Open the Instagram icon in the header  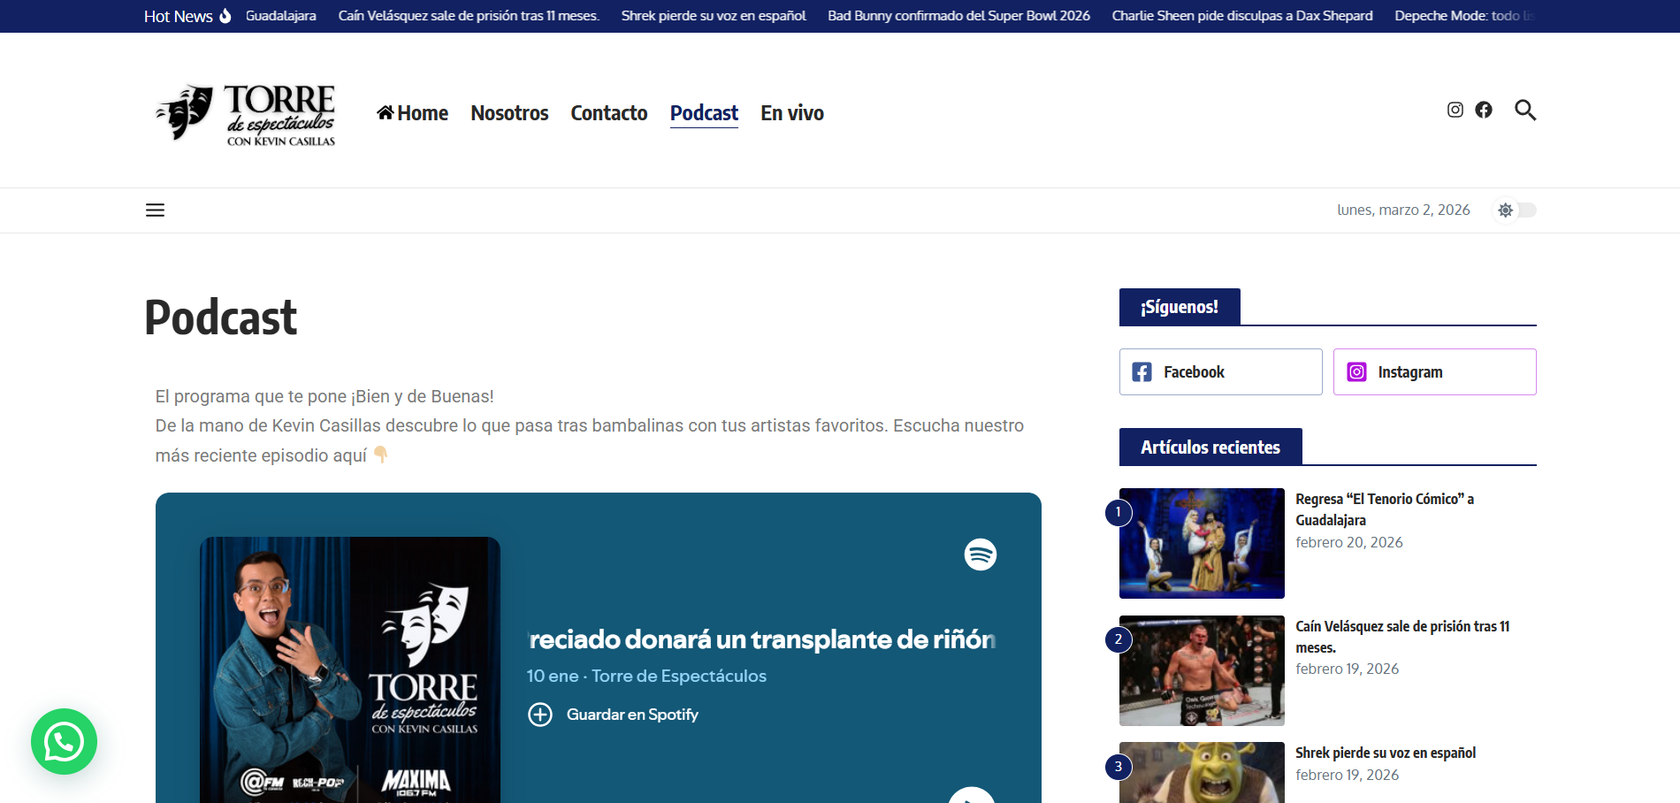[1455, 110]
